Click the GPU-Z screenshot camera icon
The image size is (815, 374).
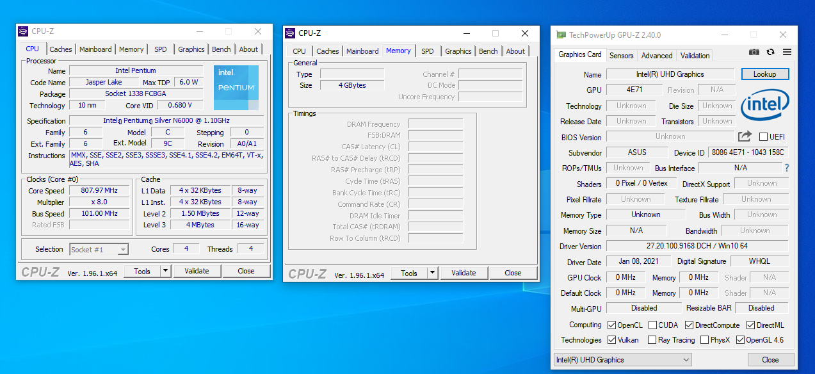754,52
